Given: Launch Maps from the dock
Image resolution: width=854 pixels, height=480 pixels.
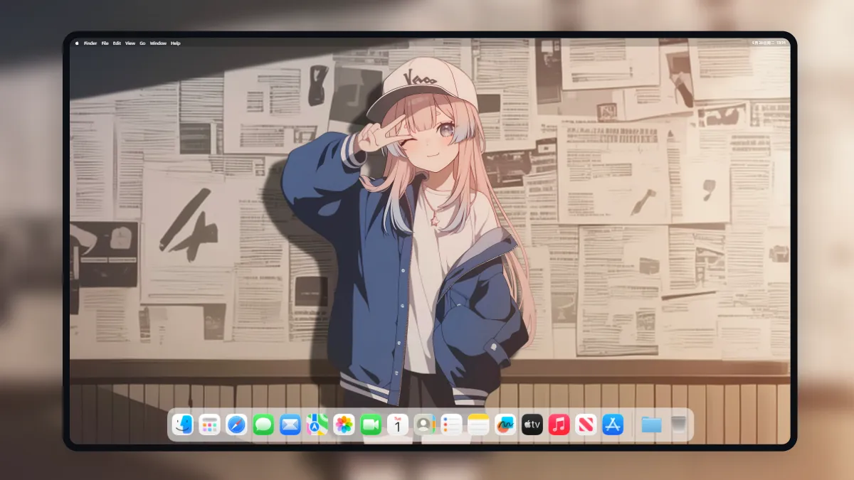Looking at the screenshot, I should click(x=317, y=425).
